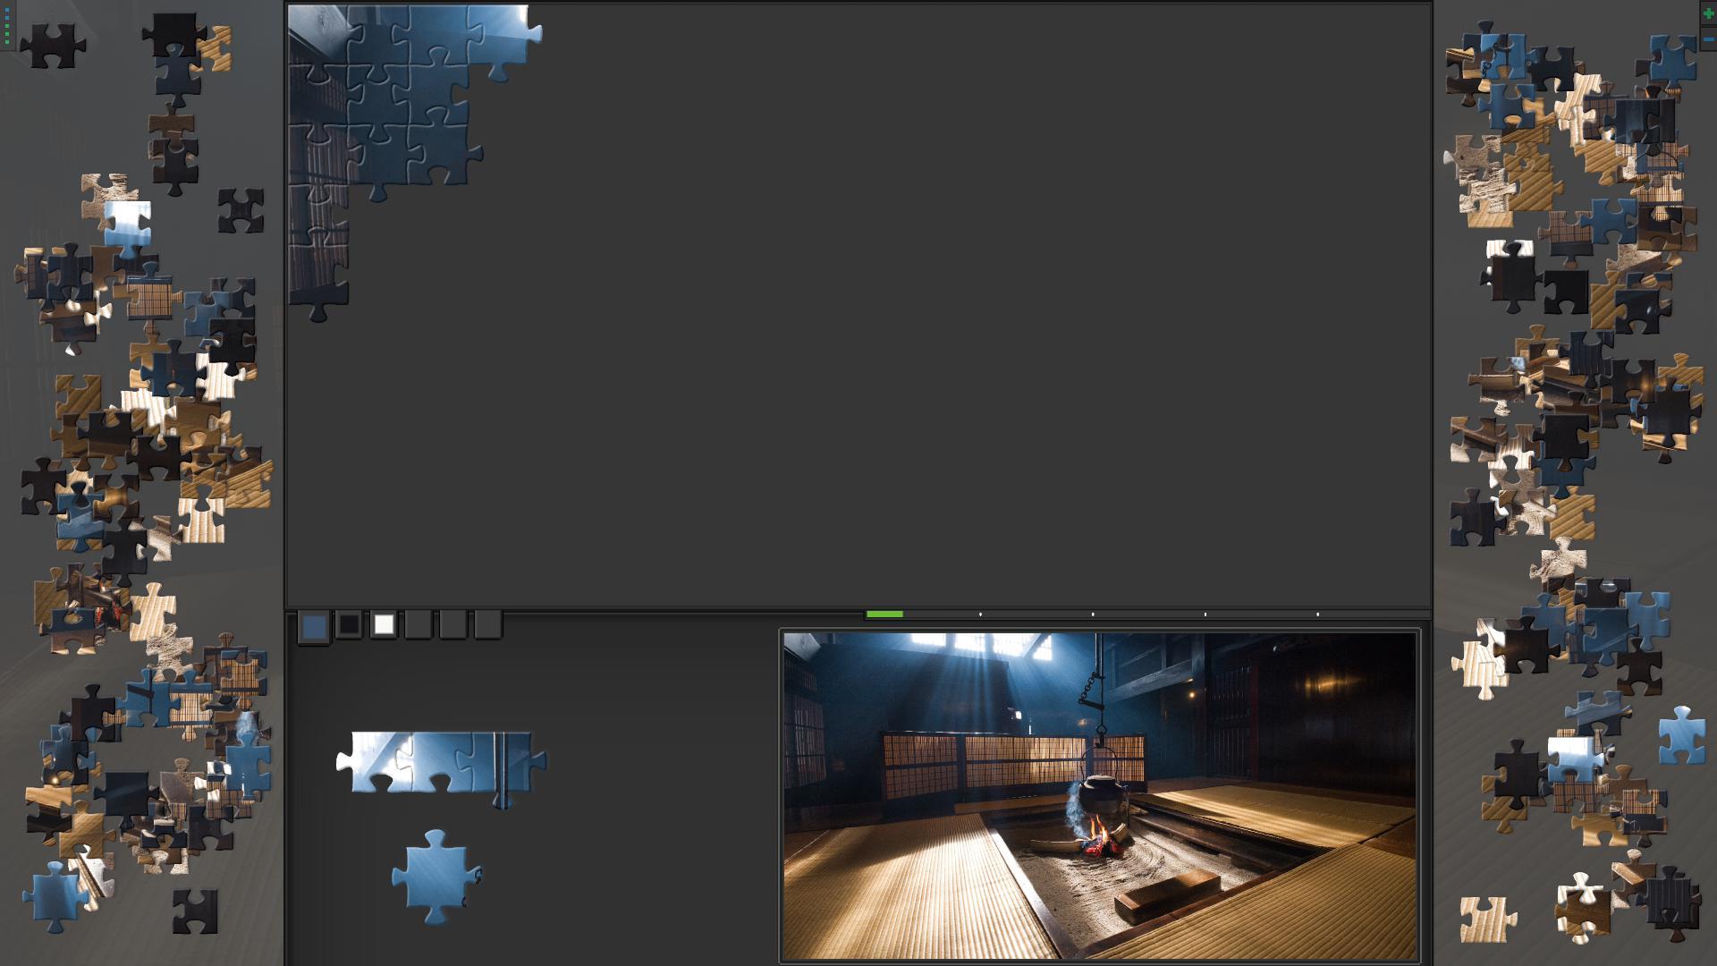Image resolution: width=1717 pixels, height=966 pixels.
Task: Select the second empty tray slot
Action: tap(453, 624)
